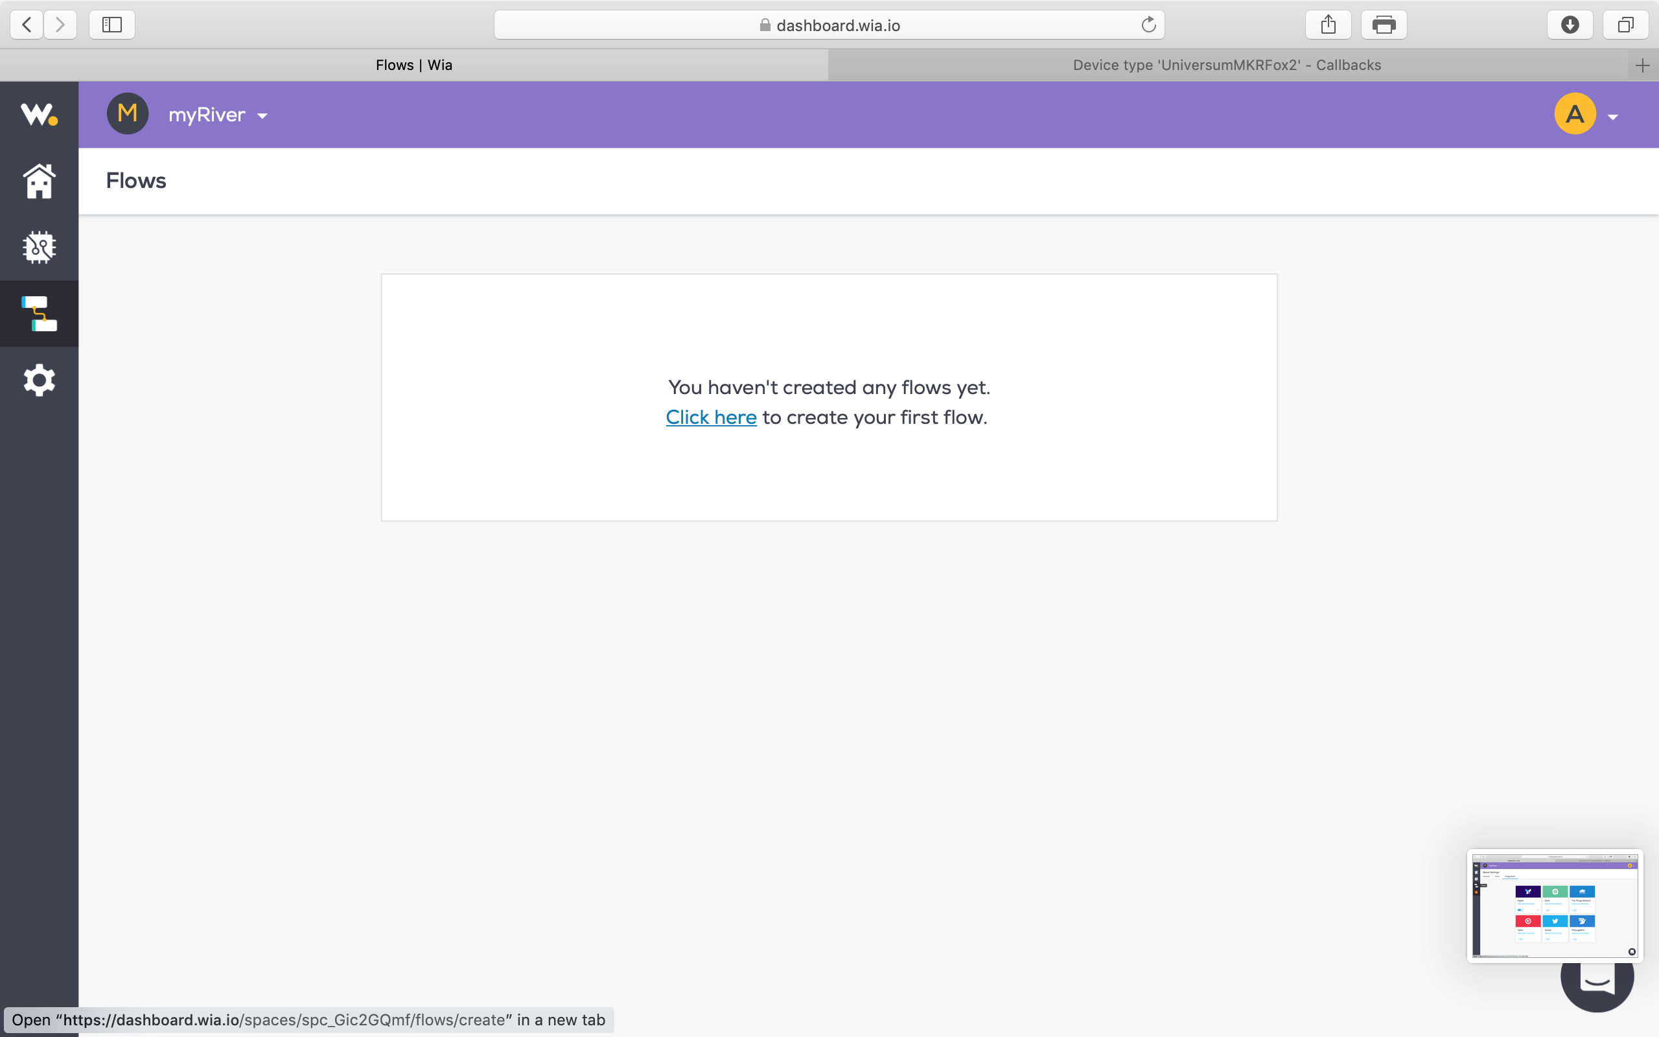This screenshot has height=1037, width=1659.
Task: Click the Wia logo icon
Action: pos(38,114)
